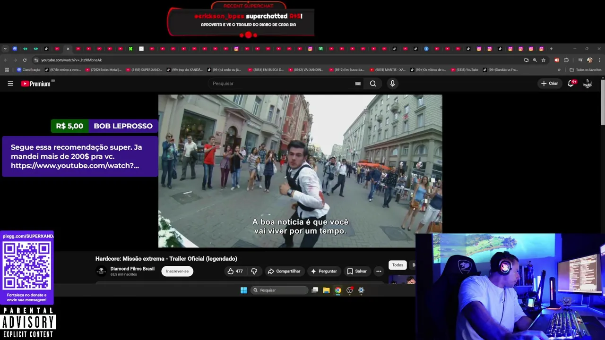The height and width of the screenshot is (340, 605).
Task: Click the red extension icon in Chrome toolbar
Action: coord(556,60)
